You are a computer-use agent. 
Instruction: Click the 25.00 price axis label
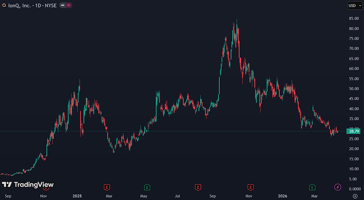(354, 139)
